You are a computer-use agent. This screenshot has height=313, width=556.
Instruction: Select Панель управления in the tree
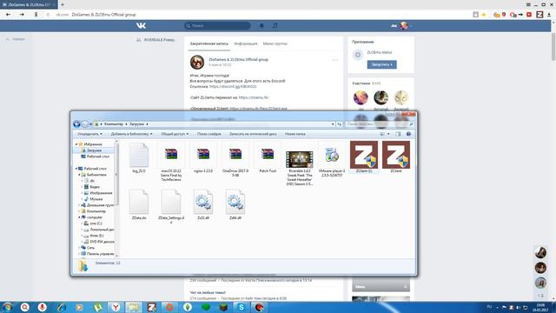pos(97,254)
